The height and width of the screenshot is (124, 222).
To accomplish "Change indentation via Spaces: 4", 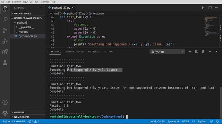I will click(173, 121).
